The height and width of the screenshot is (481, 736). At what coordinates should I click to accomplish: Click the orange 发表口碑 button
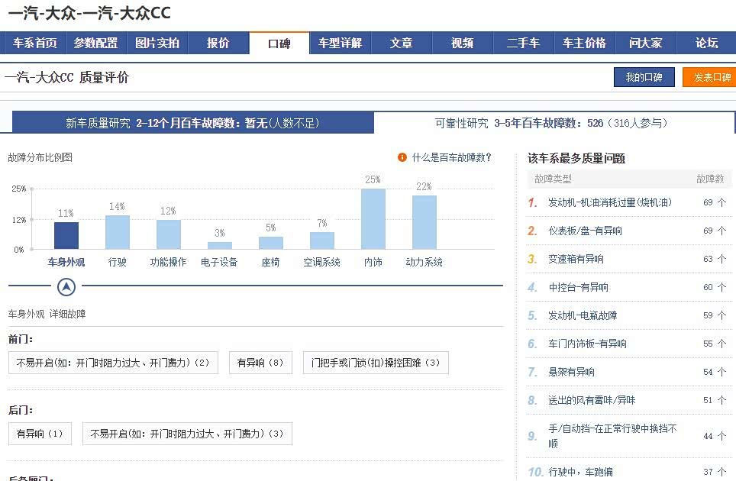pos(709,77)
